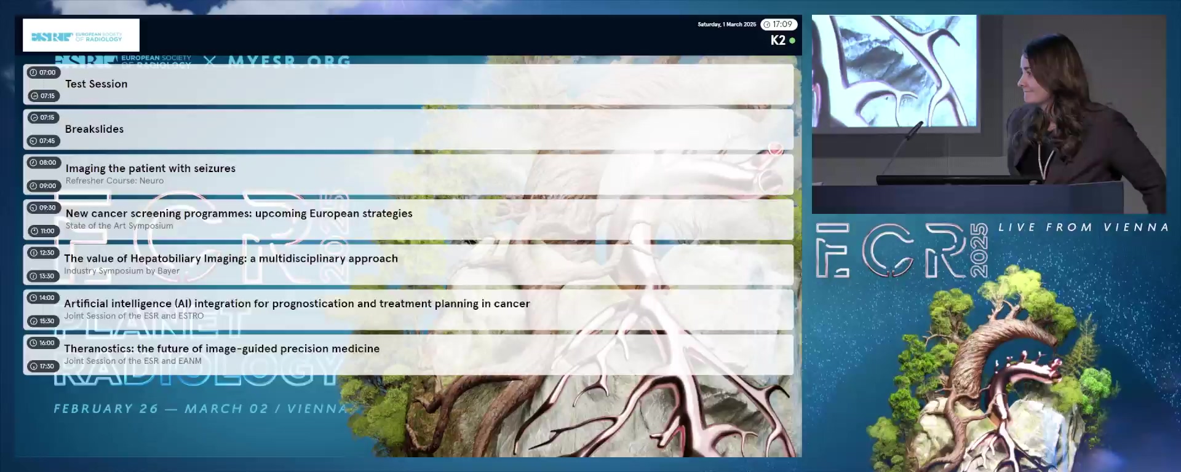The image size is (1181, 472).
Task: Click the Refresher Course: Neuro subtitle
Action: pos(114,181)
